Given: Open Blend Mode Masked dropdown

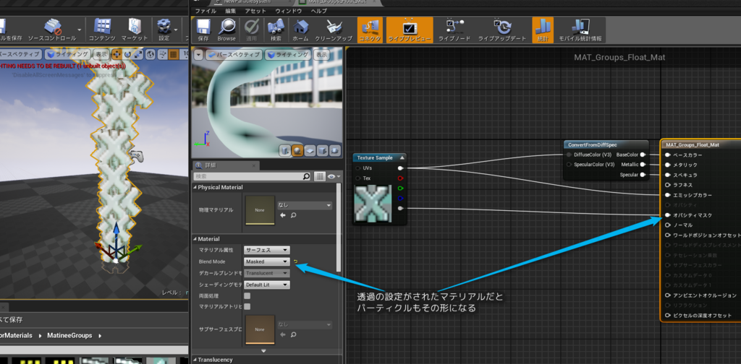Looking at the screenshot, I should [267, 261].
